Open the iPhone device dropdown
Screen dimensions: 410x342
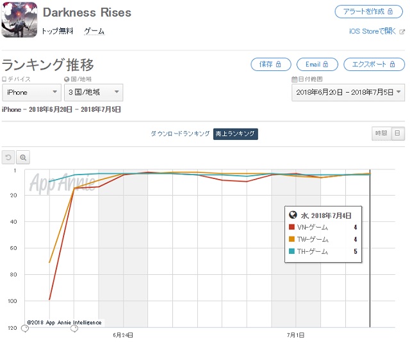point(31,93)
